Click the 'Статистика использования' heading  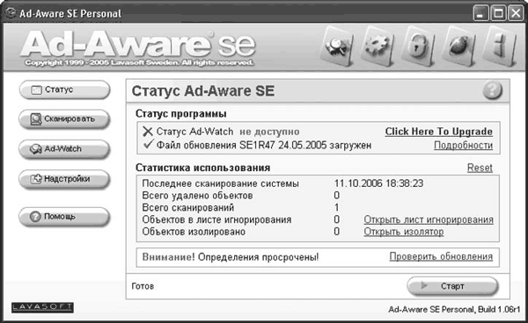tap(202, 168)
